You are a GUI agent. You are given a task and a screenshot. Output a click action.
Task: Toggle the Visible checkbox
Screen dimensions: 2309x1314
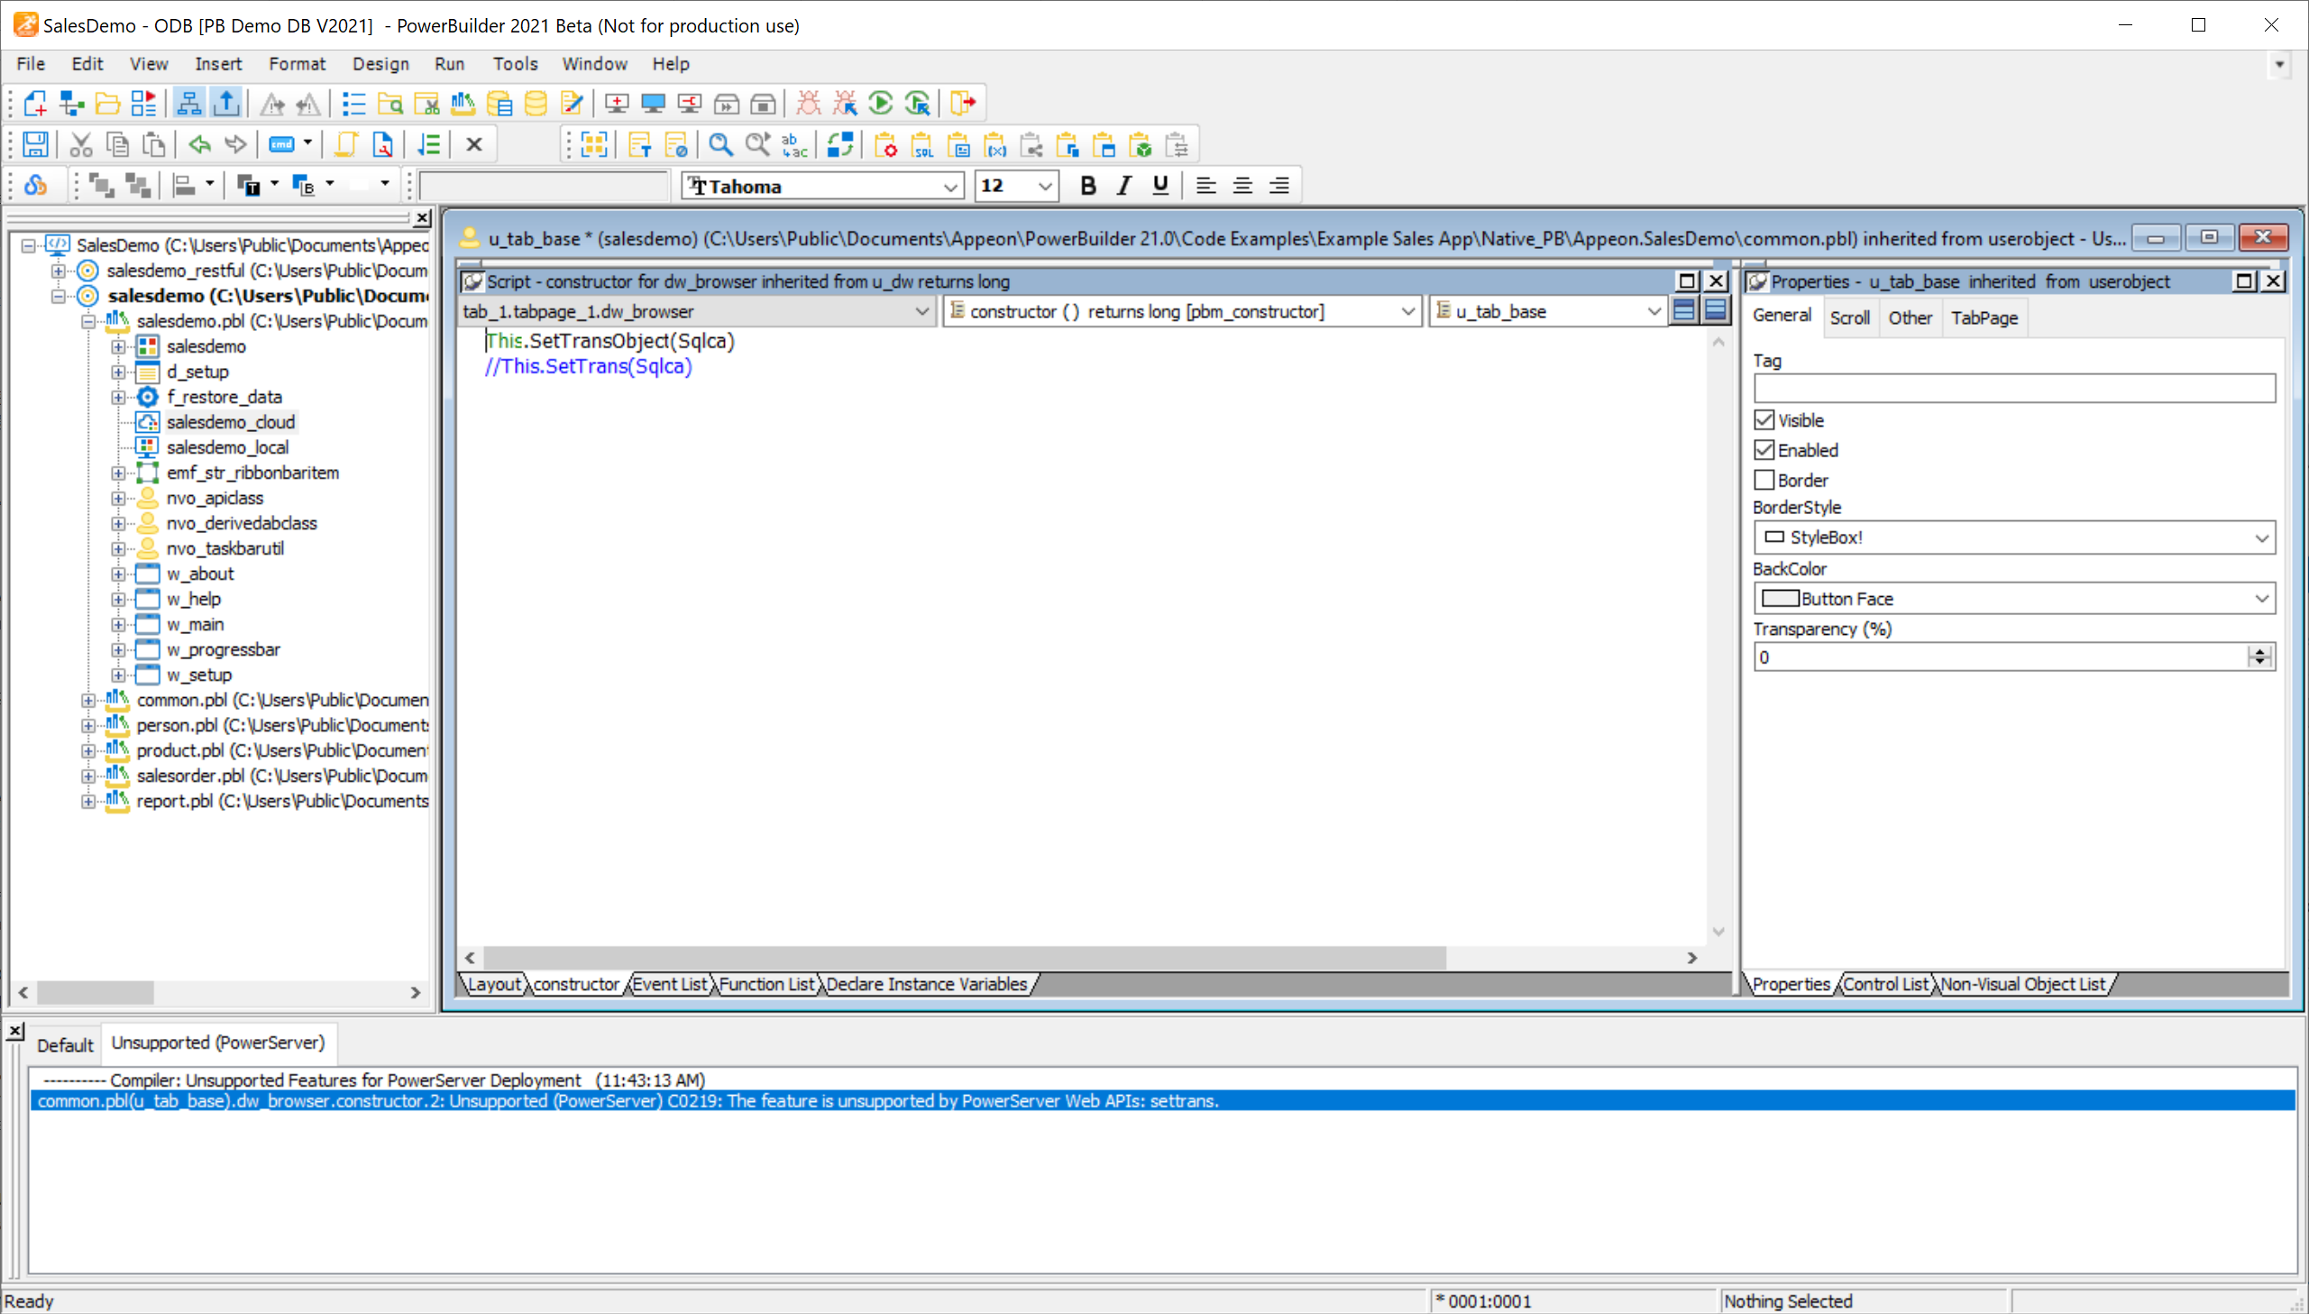[x=1764, y=420]
